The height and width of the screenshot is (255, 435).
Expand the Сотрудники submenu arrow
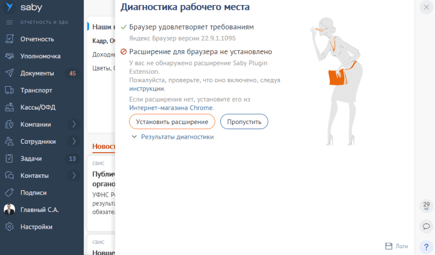click(74, 141)
